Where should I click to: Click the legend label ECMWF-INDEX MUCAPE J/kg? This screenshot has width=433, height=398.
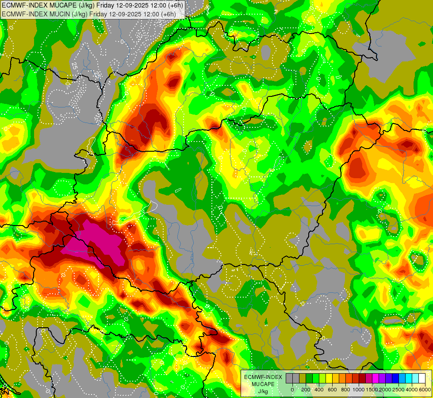(263, 384)
